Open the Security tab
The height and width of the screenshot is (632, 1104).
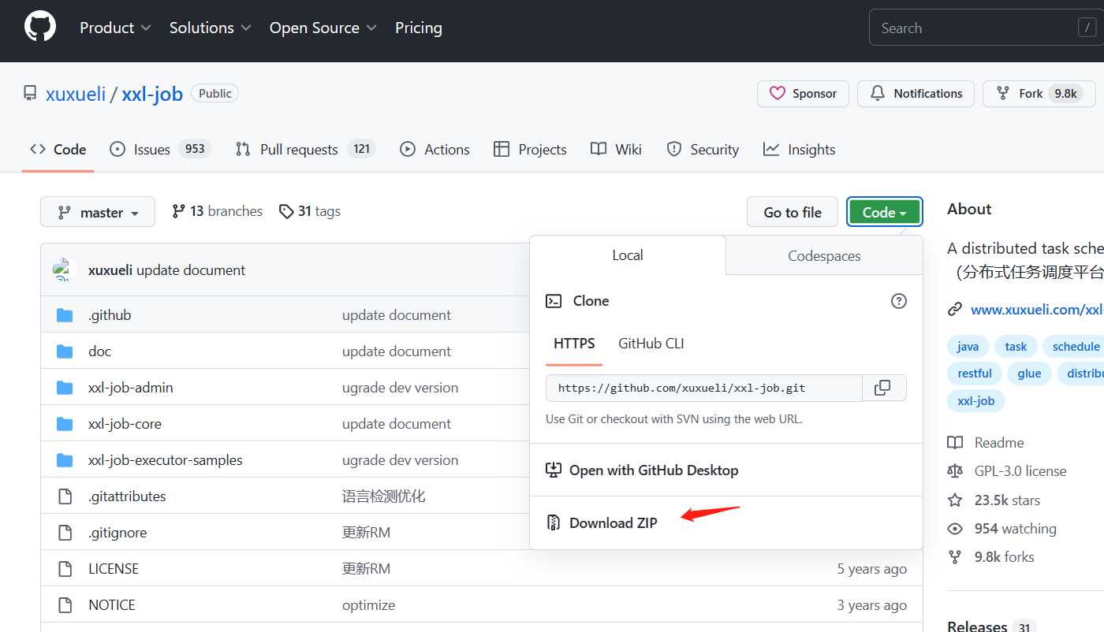(703, 150)
